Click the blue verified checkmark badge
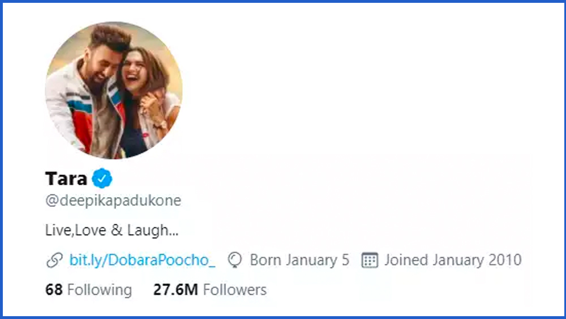Image resolution: width=566 pixels, height=319 pixels. click(102, 179)
